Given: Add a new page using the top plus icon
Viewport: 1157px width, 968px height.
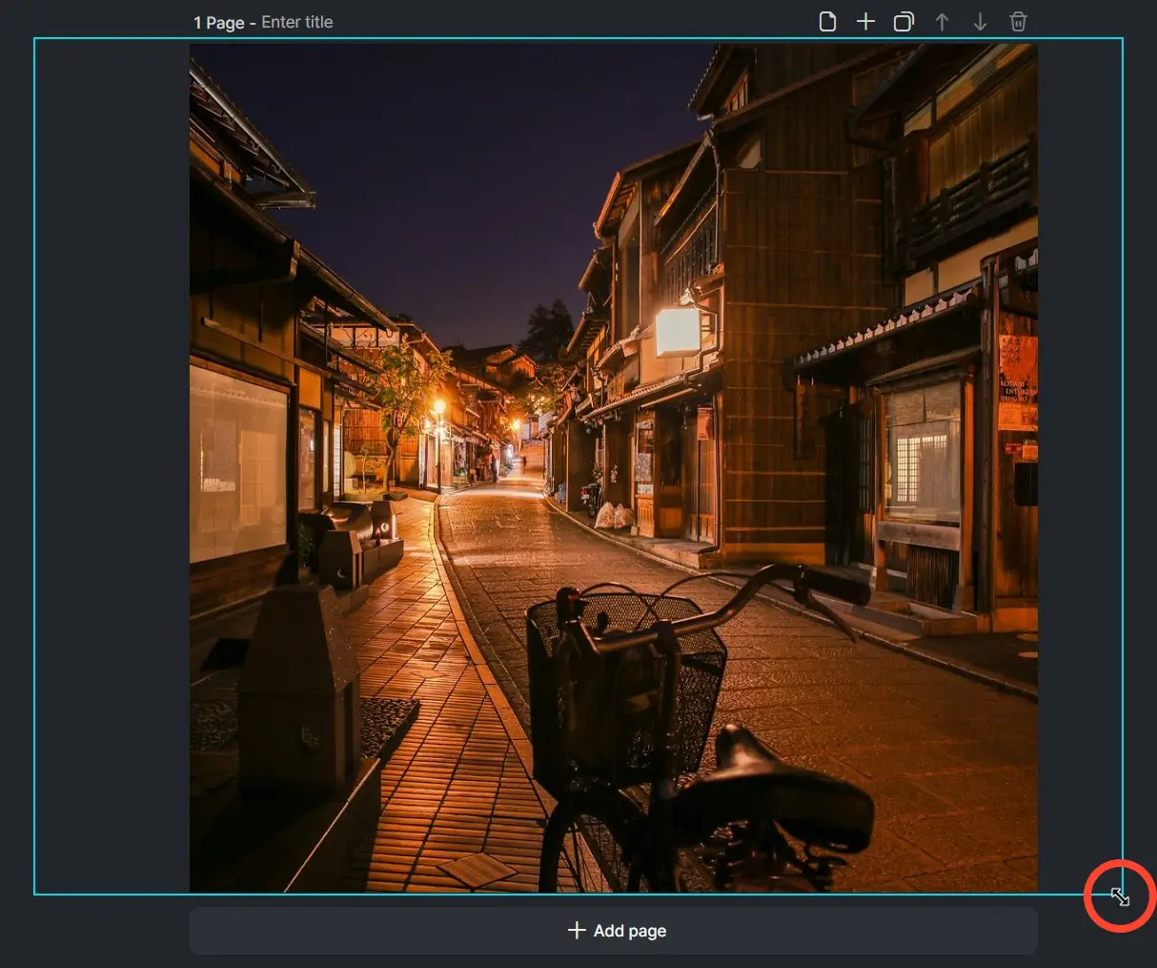Looking at the screenshot, I should point(865,22).
